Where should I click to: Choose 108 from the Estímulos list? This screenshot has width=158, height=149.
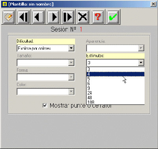pos(115,102)
